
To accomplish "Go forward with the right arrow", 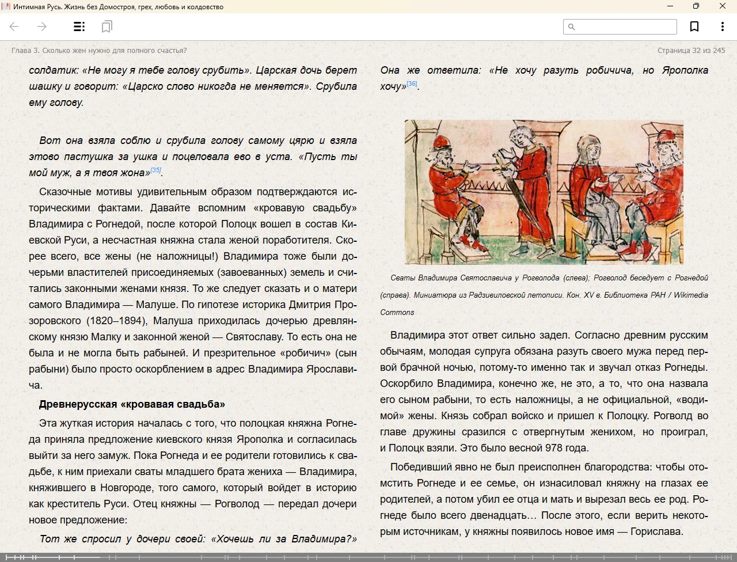I will click(x=42, y=26).
